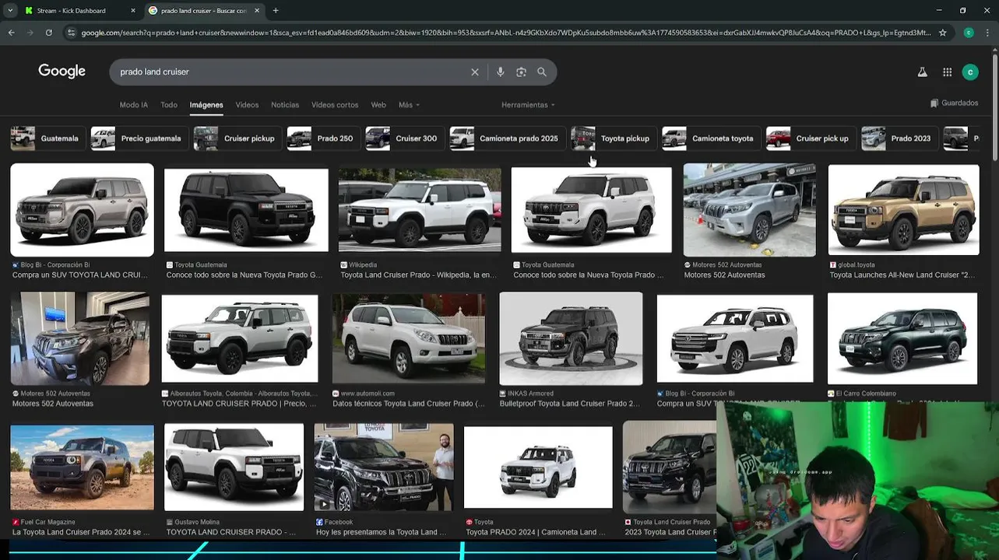Open Search Labs flask icon
Viewport: 999px width, 560px height.
pyautogui.click(x=922, y=72)
